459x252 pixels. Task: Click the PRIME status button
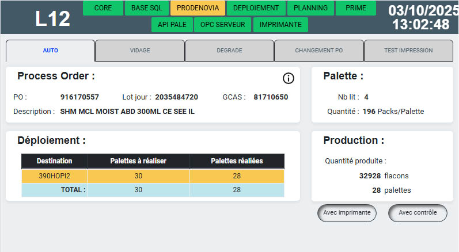[x=355, y=8]
